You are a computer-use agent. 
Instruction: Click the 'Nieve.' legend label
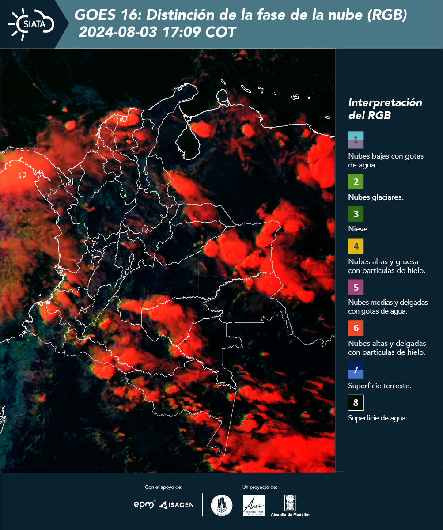click(359, 229)
